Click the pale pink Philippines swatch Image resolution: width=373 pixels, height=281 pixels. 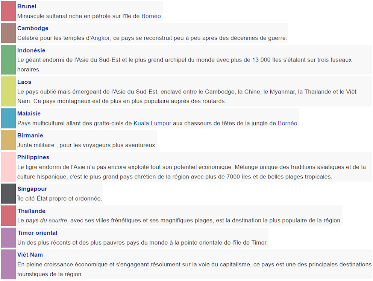coord(9,167)
